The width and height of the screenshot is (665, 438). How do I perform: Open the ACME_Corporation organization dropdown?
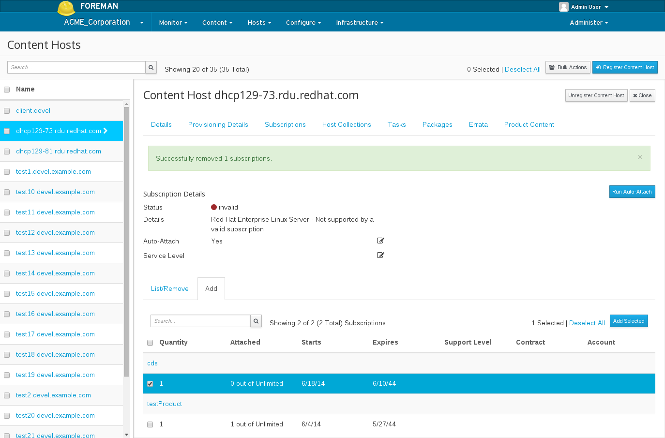click(x=104, y=22)
